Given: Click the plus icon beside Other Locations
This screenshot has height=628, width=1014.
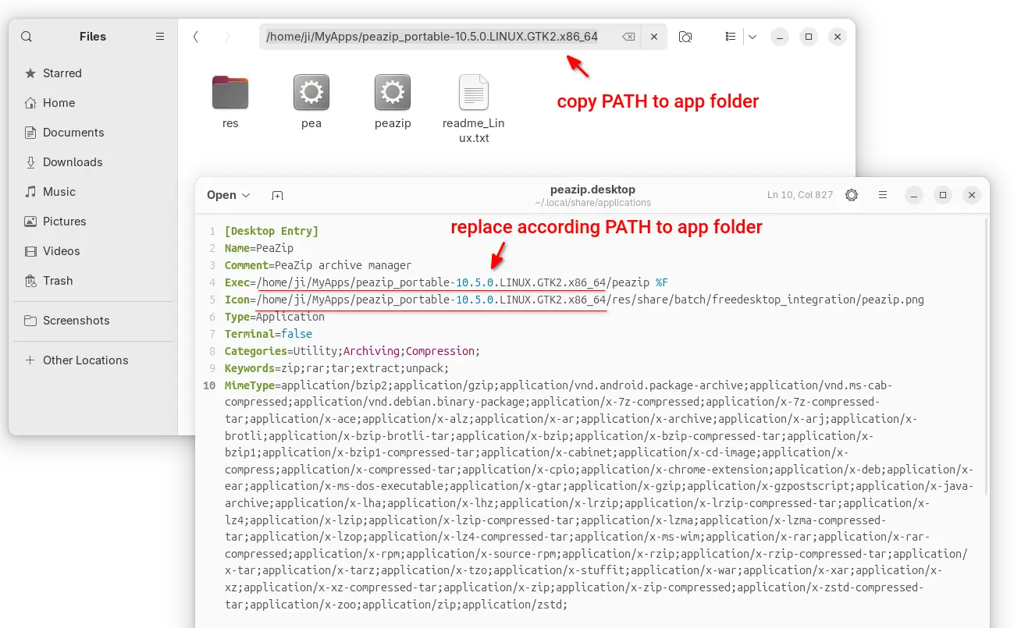Looking at the screenshot, I should click(x=30, y=360).
